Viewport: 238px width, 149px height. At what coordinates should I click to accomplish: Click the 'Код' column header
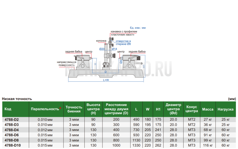click(x=8, y=109)
